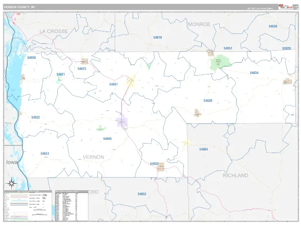Select the MONROE county label
The width and height of the screenshot is (301, 226).
click(x=199, y=24)
